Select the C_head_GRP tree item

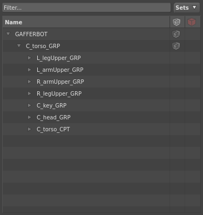[53, 117]
